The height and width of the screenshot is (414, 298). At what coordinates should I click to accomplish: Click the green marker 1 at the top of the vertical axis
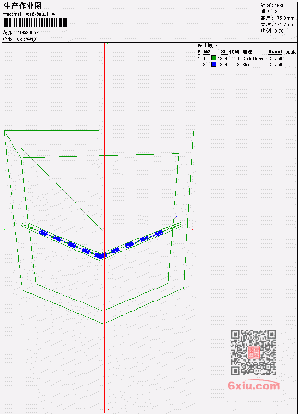tap(108, 45)
